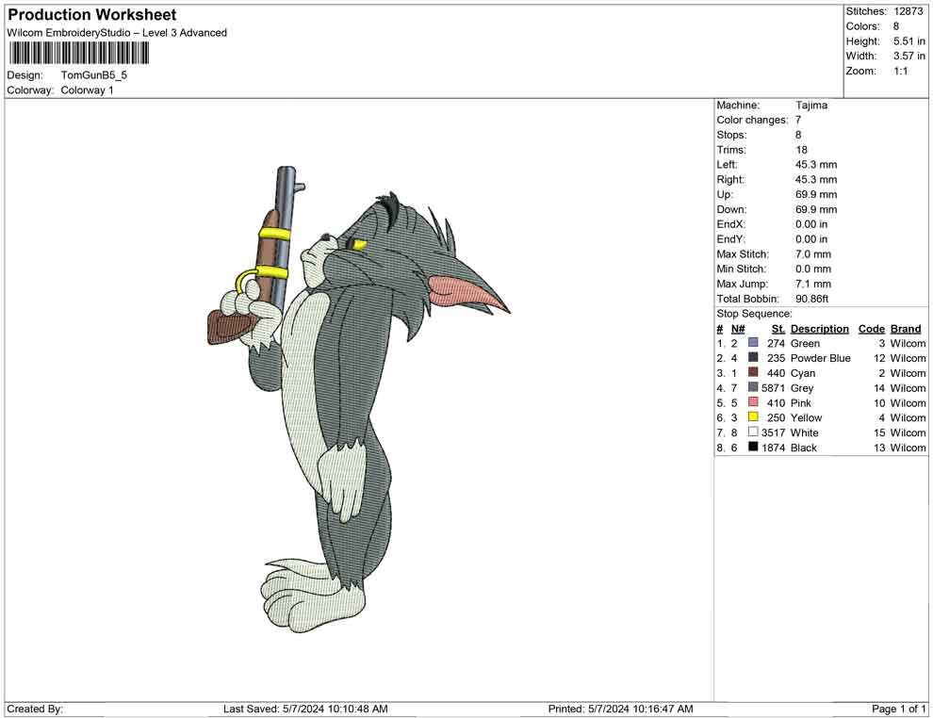This screenshot has width=933, height=718.
Task: Click the 'St.' column header
Action: 778,329
